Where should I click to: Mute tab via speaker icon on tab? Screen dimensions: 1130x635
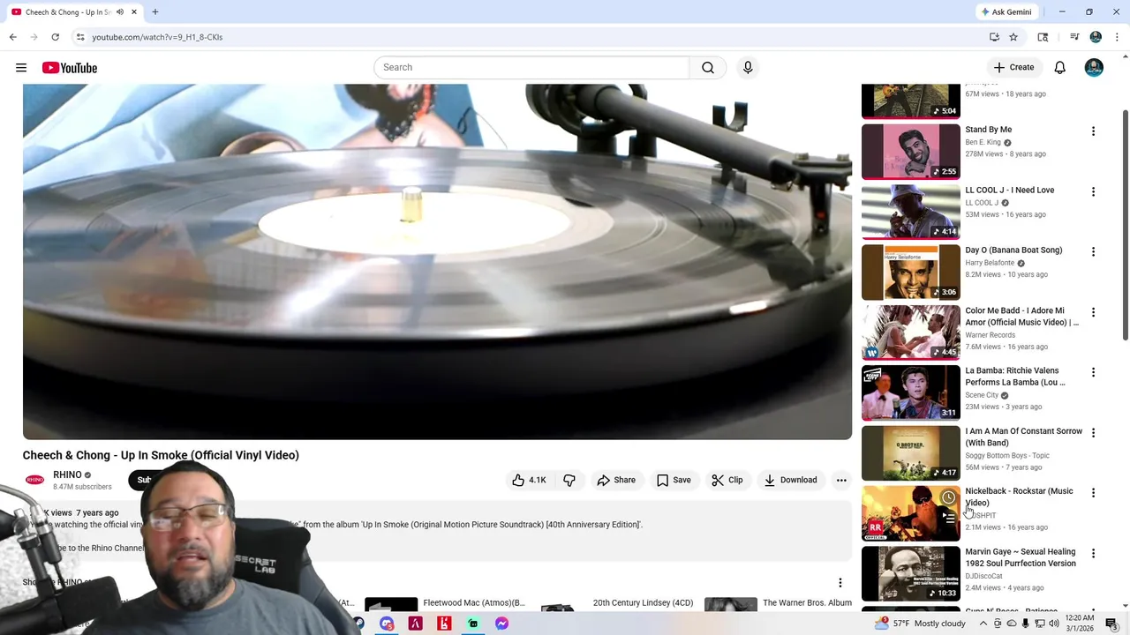120,12
